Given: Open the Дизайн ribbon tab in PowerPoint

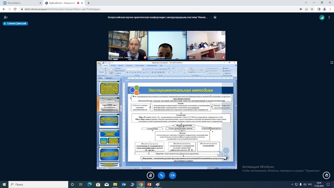Looking at the screenshot, I should (x=121, y=65).
